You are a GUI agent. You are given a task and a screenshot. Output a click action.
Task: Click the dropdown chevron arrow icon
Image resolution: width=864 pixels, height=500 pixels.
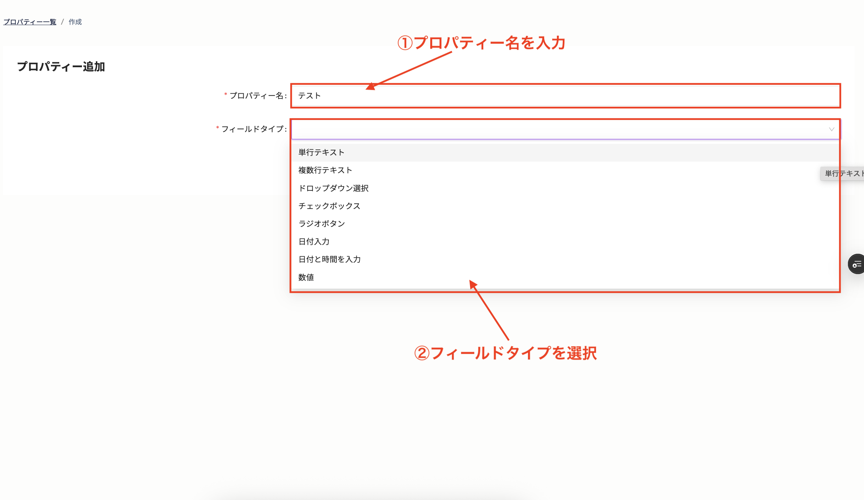point(832,129)
